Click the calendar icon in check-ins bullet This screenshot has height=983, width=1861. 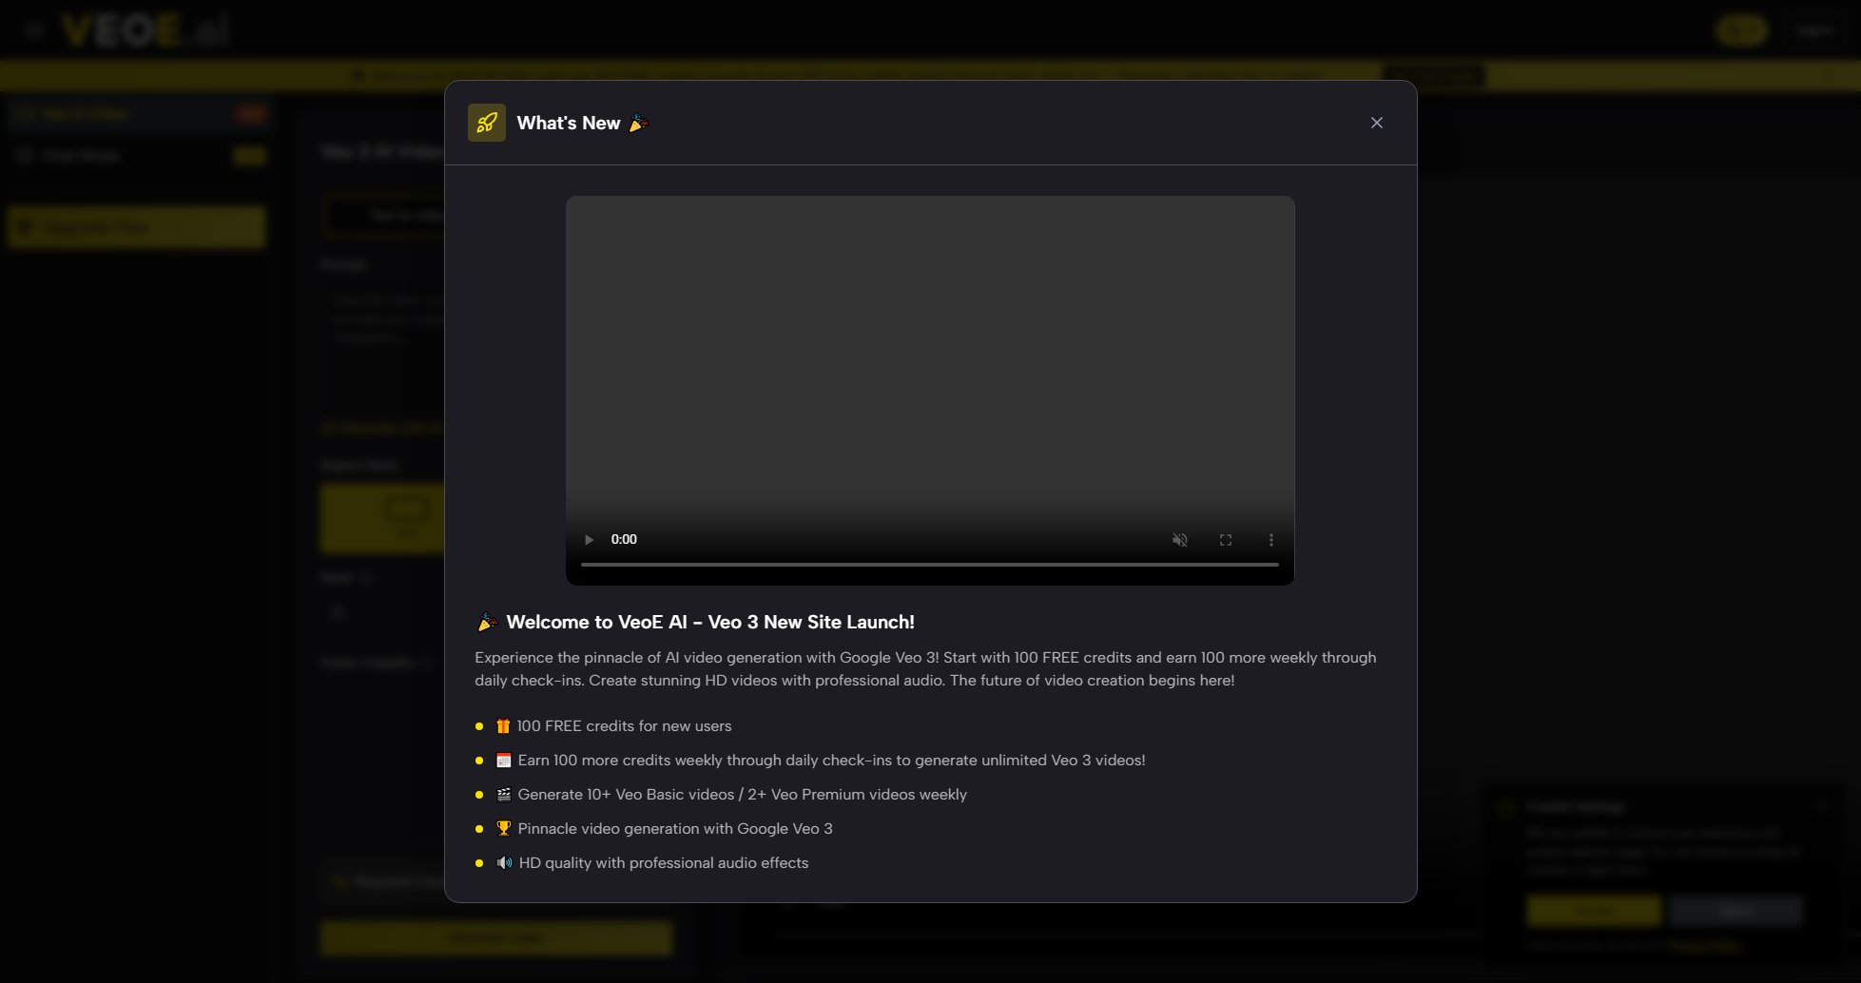tap(504, 761)
